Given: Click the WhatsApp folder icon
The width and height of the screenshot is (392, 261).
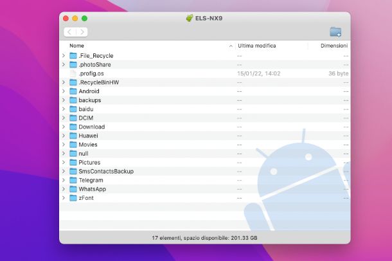Looking at the screenshot, I should tap(73, 189).
